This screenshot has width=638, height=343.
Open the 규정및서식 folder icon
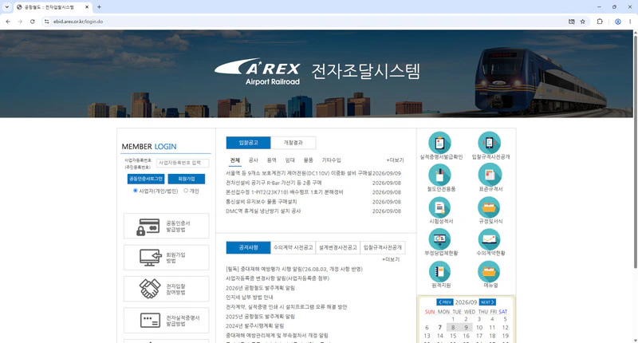489,207
